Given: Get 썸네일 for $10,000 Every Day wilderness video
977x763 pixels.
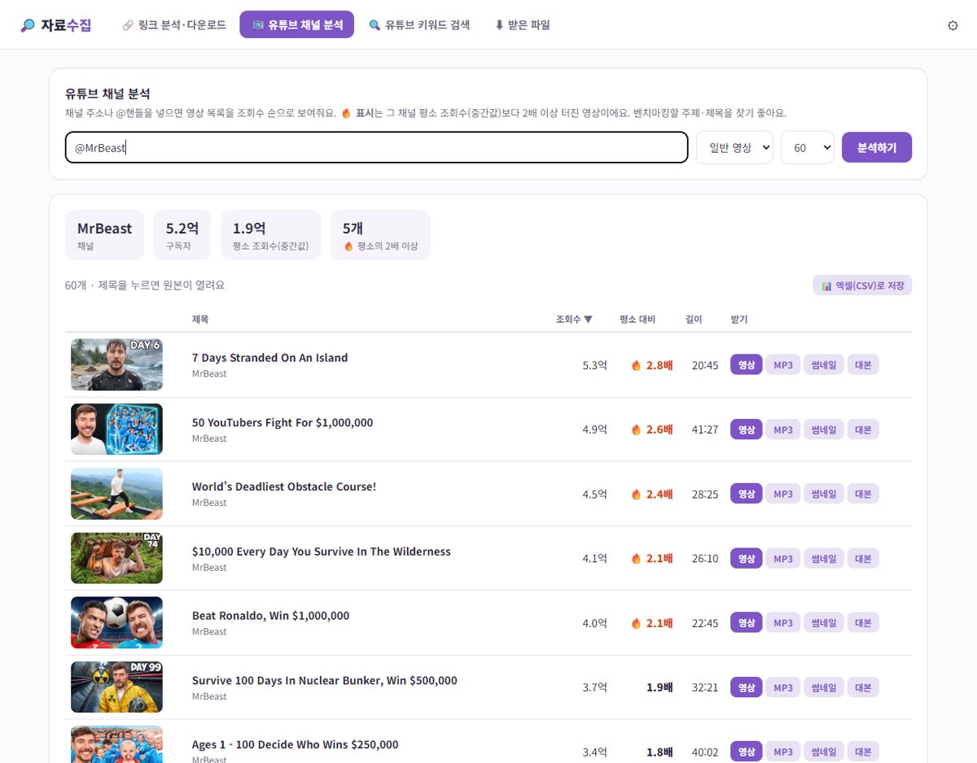Looking at the screenshot, I should (x=824, y=558).
